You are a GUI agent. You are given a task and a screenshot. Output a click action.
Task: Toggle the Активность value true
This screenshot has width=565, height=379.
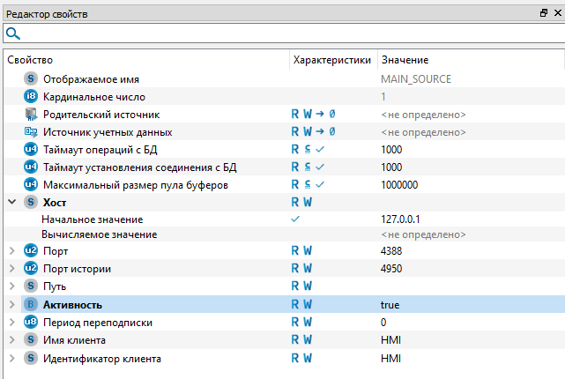(x=390, y=305)
